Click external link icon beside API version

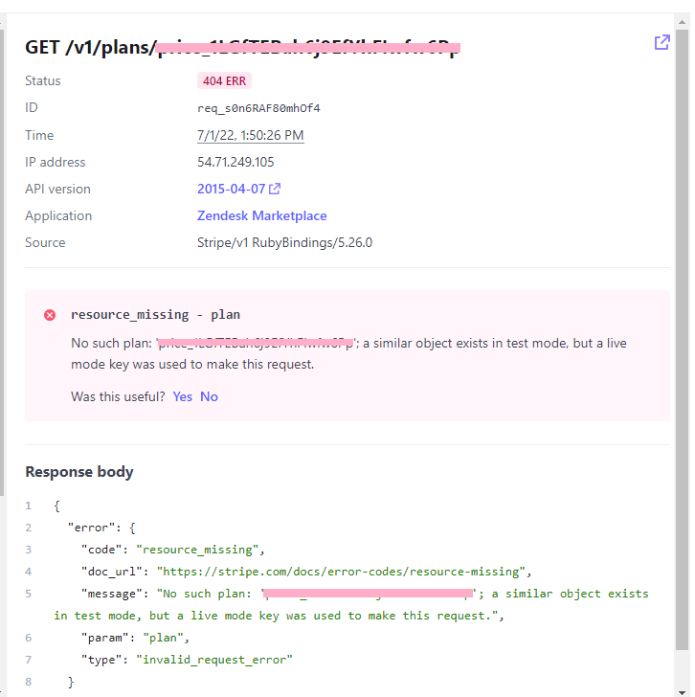[276, 190]
